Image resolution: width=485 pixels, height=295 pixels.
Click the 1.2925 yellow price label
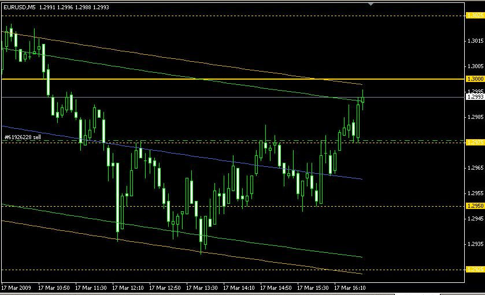[475, 270]
